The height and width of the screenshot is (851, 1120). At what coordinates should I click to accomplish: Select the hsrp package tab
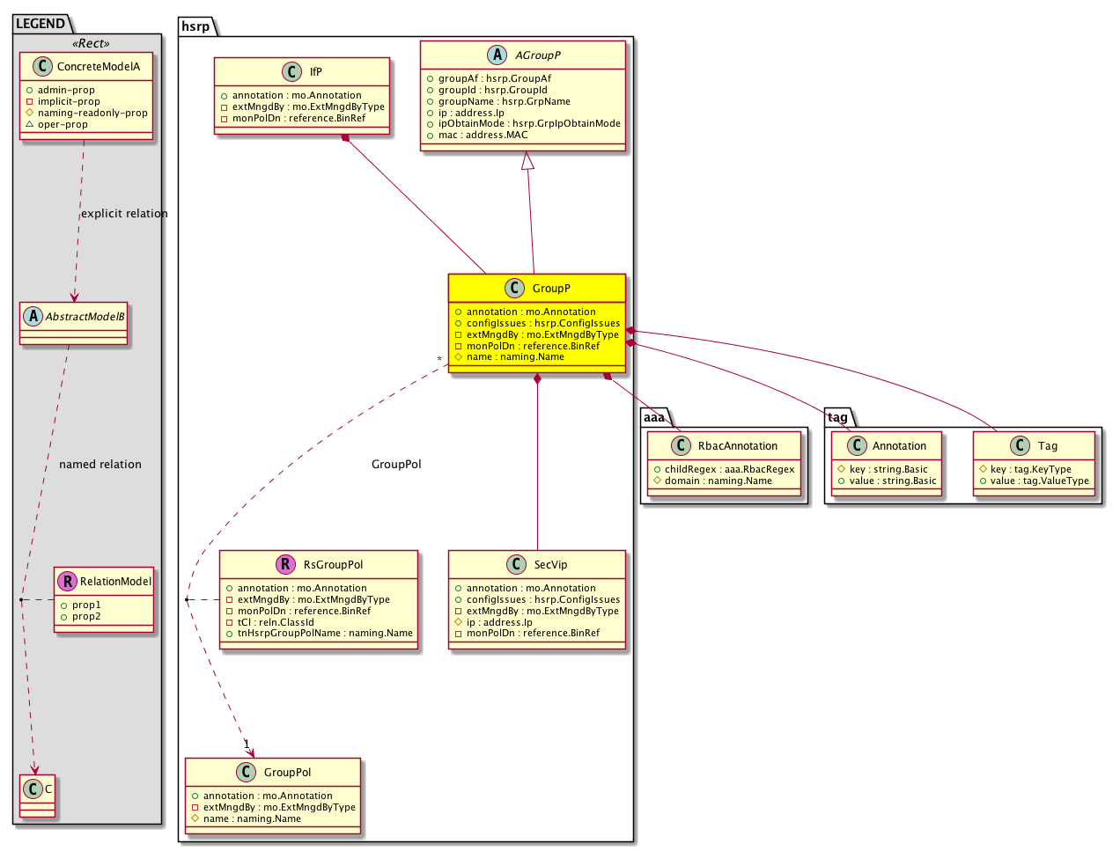[x=195, y=26]
